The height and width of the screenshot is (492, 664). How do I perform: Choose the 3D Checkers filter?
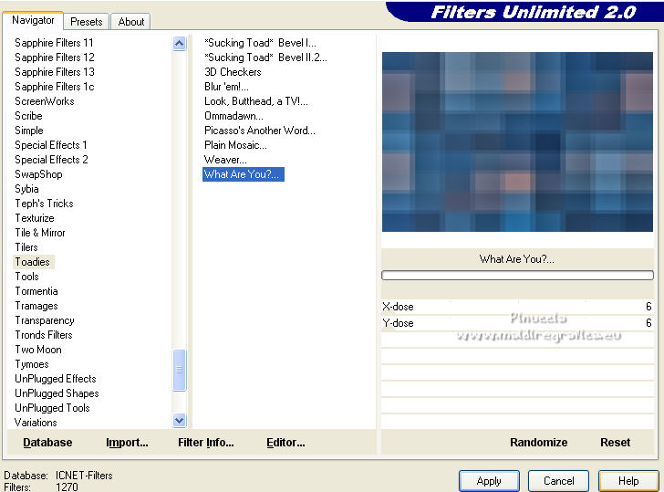click(x=233, y=72)
